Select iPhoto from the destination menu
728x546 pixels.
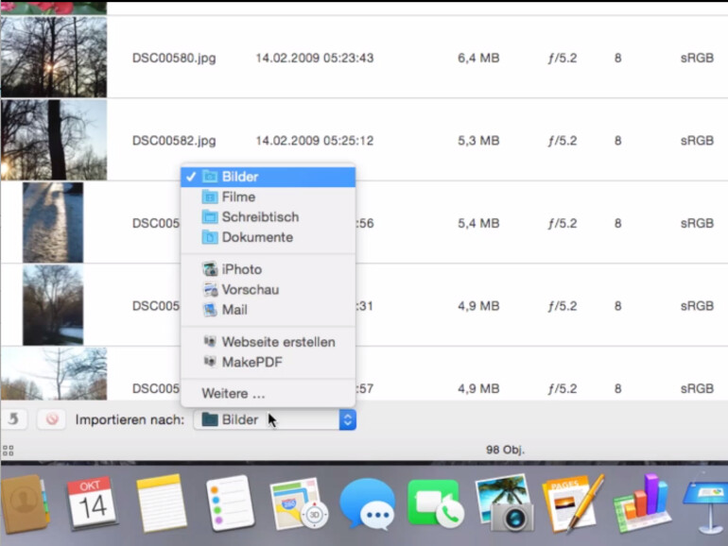click(x=268, y=269)
